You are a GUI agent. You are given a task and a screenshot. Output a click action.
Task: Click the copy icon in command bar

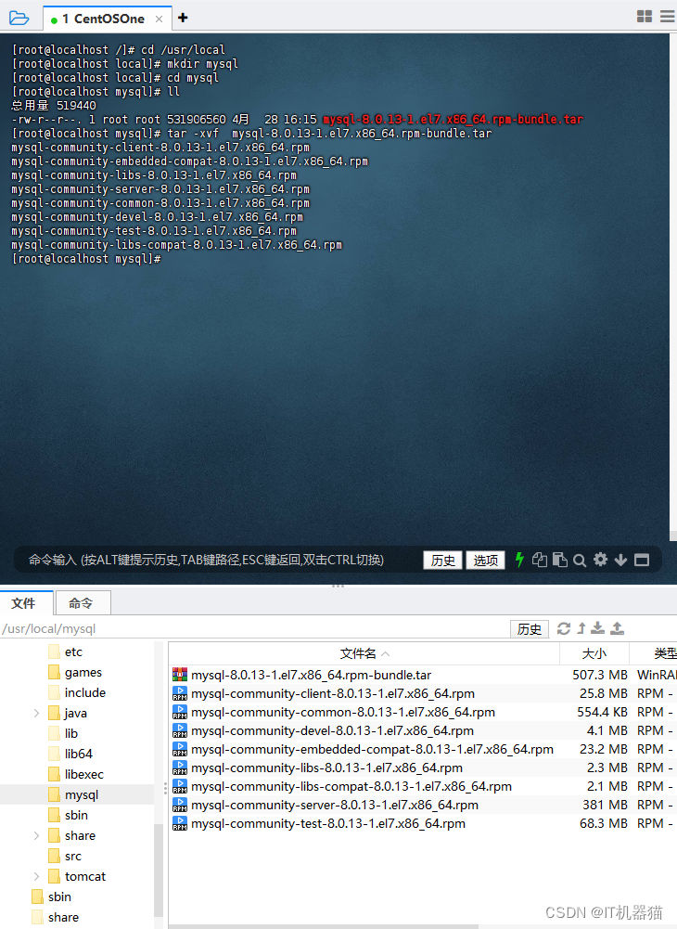click(x=539, y=560)
